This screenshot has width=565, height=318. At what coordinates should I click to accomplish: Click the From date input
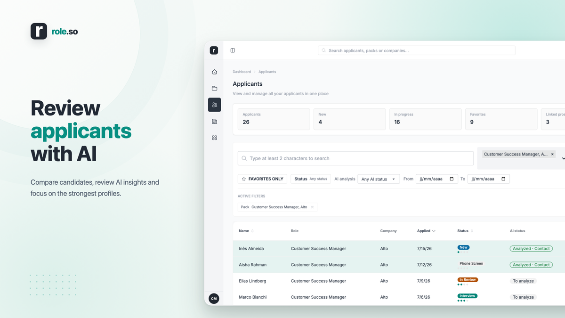click(x=437, y=179)
